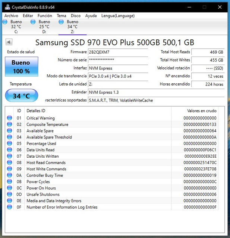This screenshot has height=238, width=230.
Task: Click the status icon for Percentage Used
Action: point(9,143)
